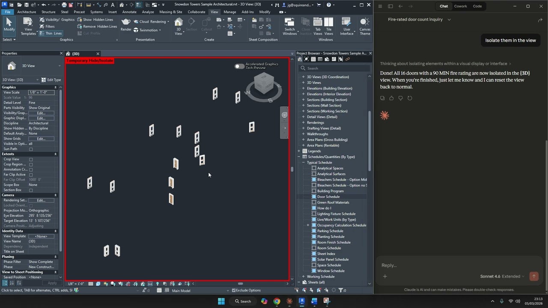Image resolution: width=548 pixels, height=308 pixels.
Task: Click the Visibility/Graphics ribbon tool
Action: 57,20
